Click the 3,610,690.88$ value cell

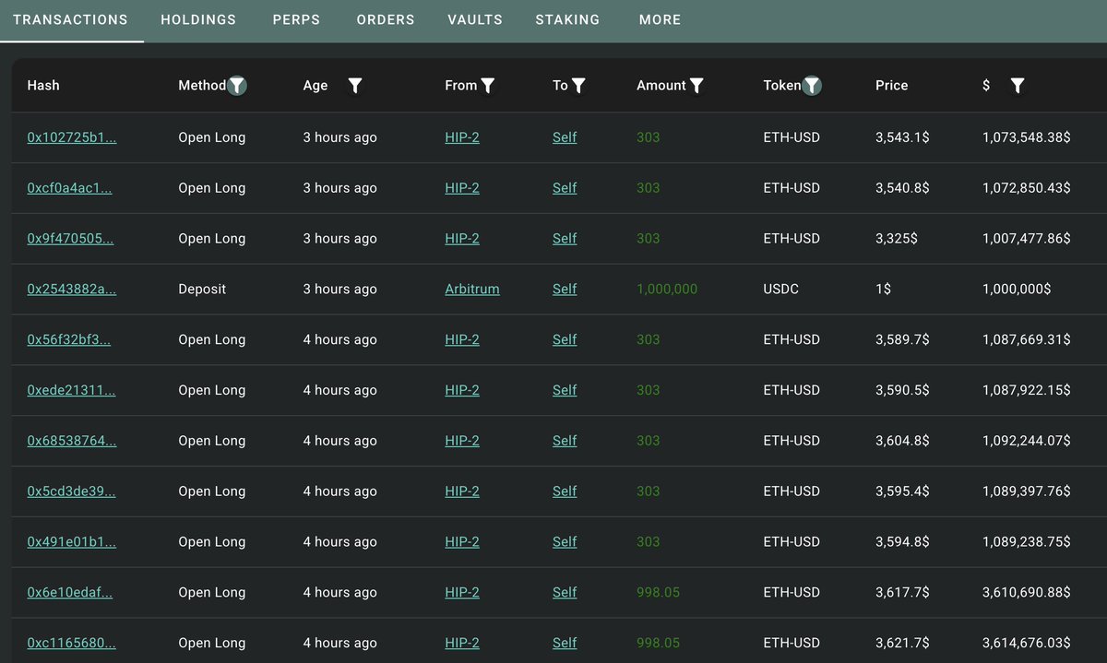click(1027, 594)
